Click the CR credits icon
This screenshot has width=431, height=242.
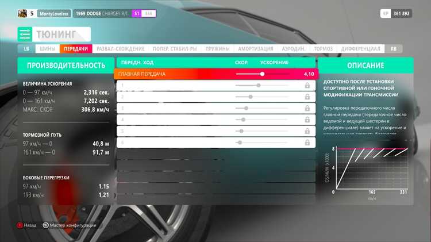tap(386, 13)
